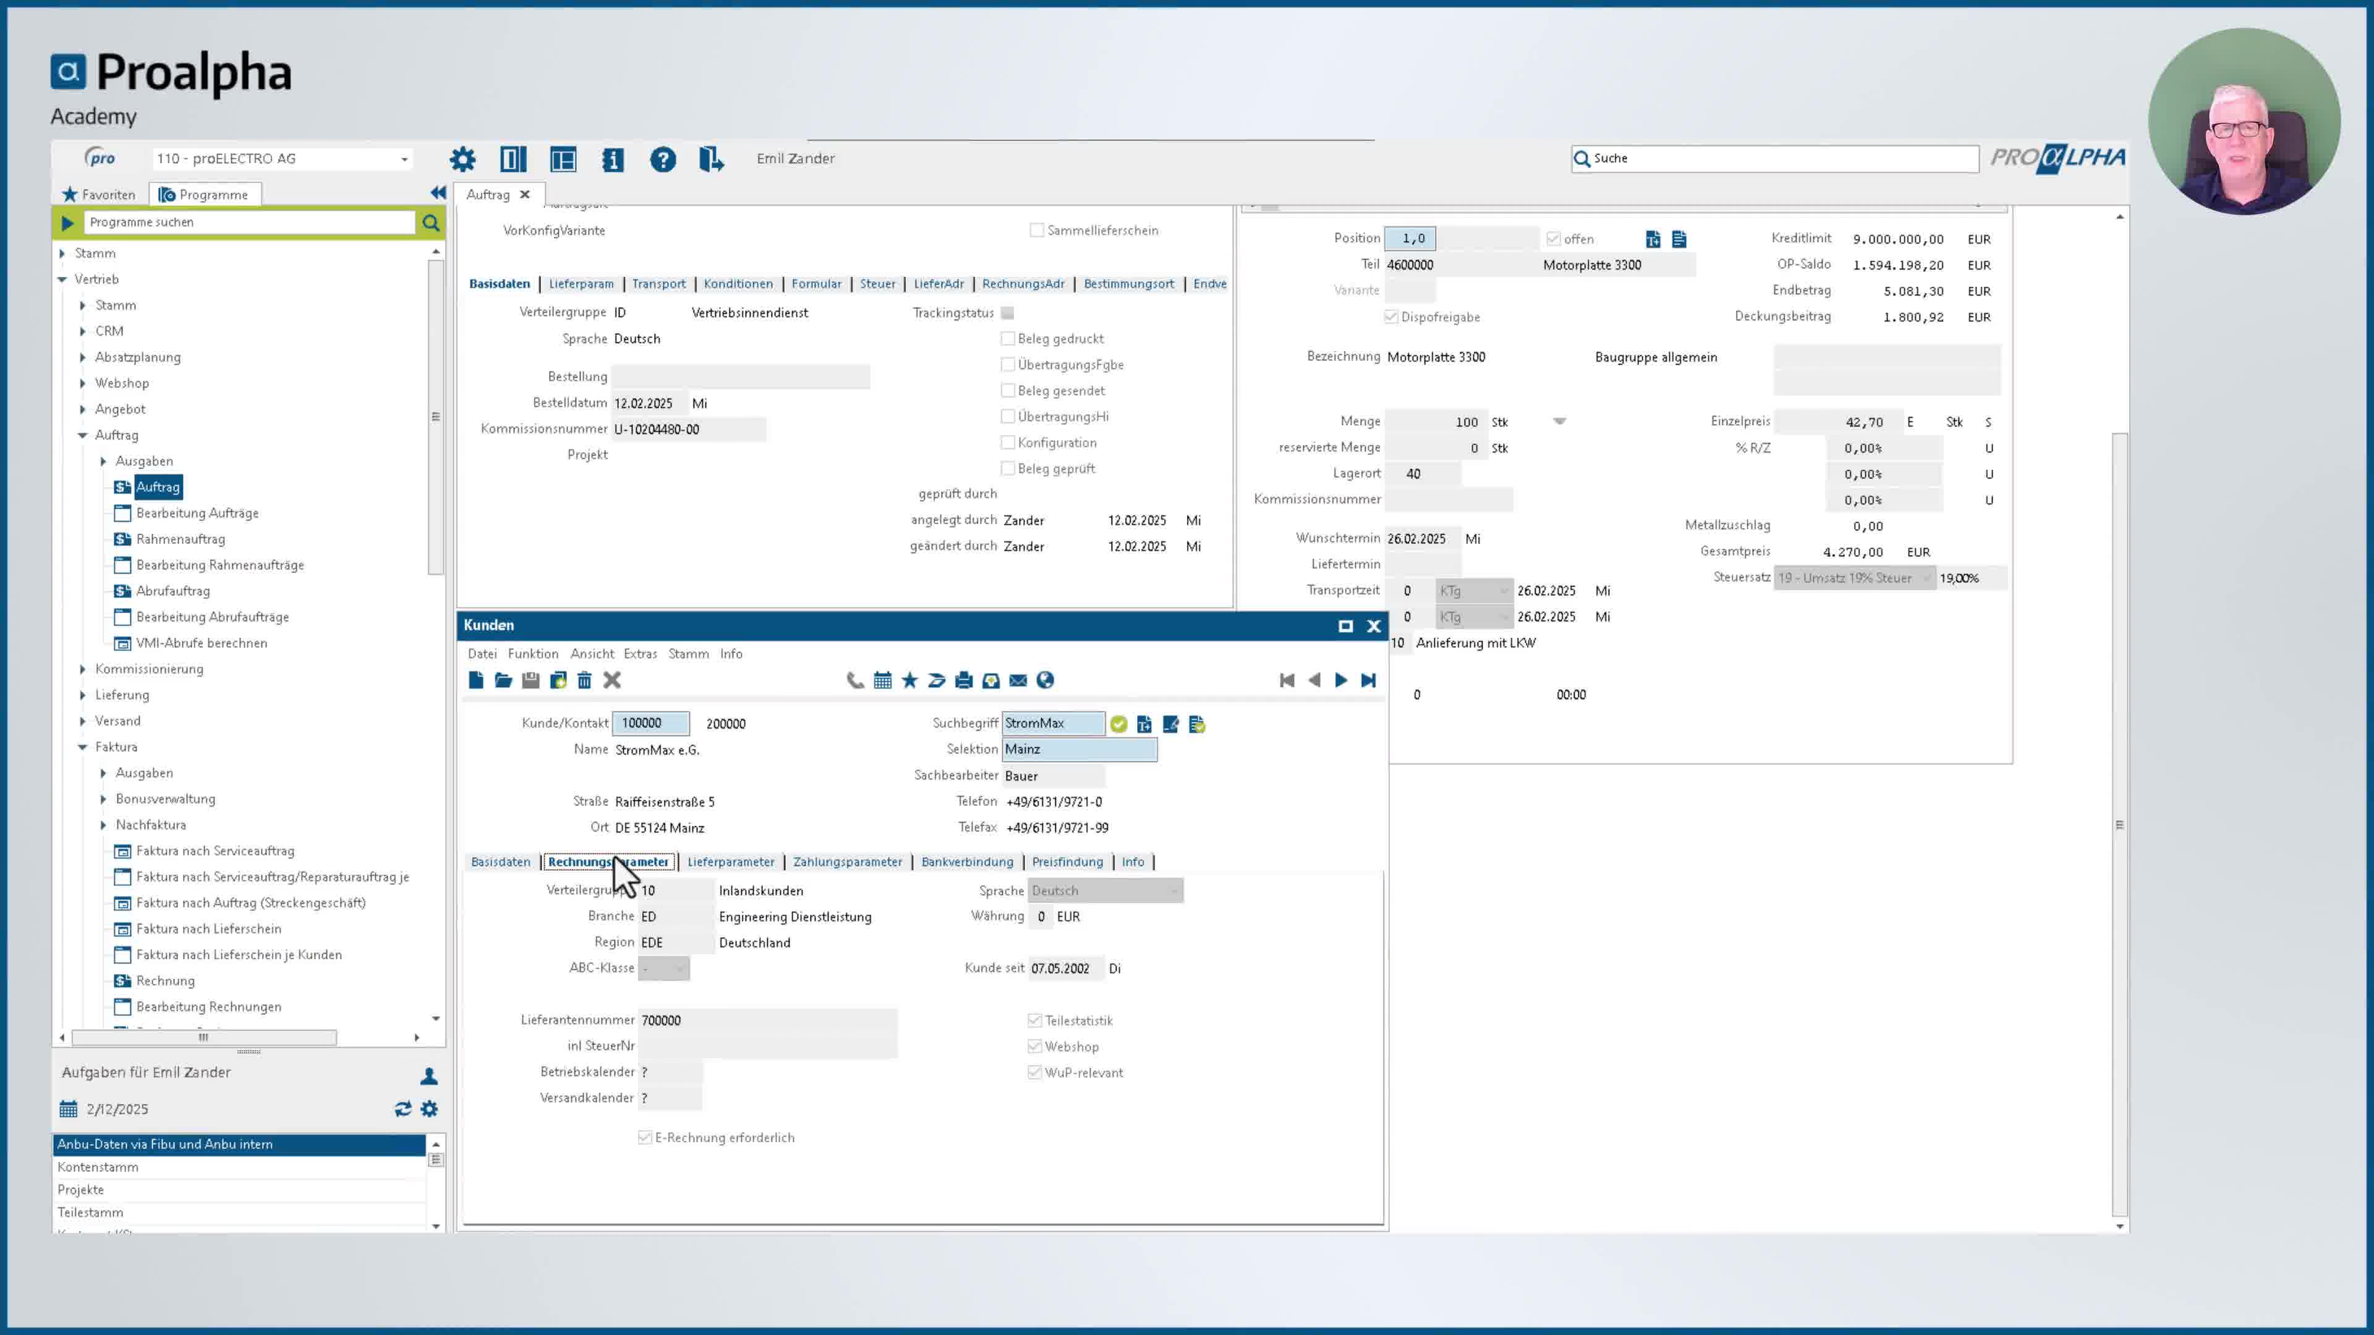Open the calendar icon in the Kunden toolbar
This screenshot has height=1335, width=2374.
point(883,680)
